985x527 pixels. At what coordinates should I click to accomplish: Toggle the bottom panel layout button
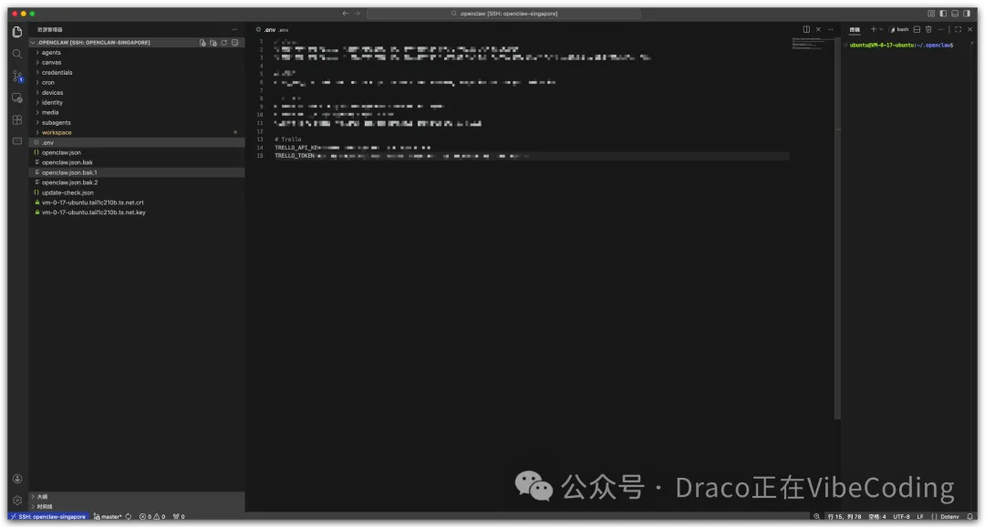click(955, 13)
